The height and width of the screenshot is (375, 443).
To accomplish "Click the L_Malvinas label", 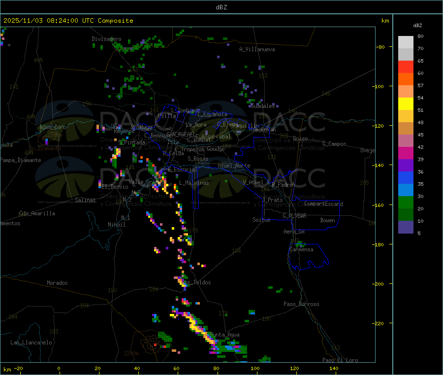I will point(194,183).
